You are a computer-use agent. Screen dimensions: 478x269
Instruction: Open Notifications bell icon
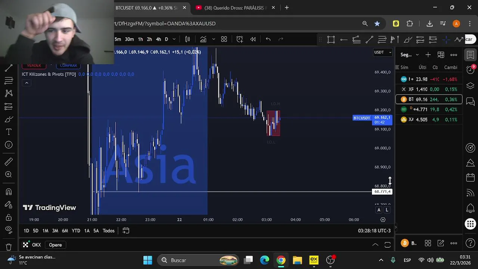[x=471, y=208]
